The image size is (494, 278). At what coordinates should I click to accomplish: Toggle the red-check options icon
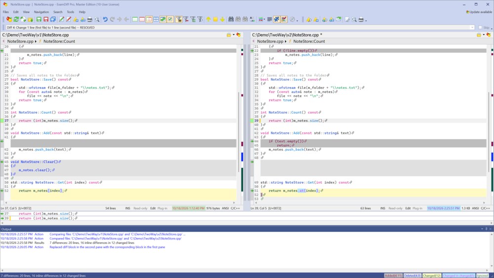[x=284, y=20]
